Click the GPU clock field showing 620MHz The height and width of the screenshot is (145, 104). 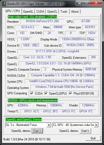click(23, 106)
